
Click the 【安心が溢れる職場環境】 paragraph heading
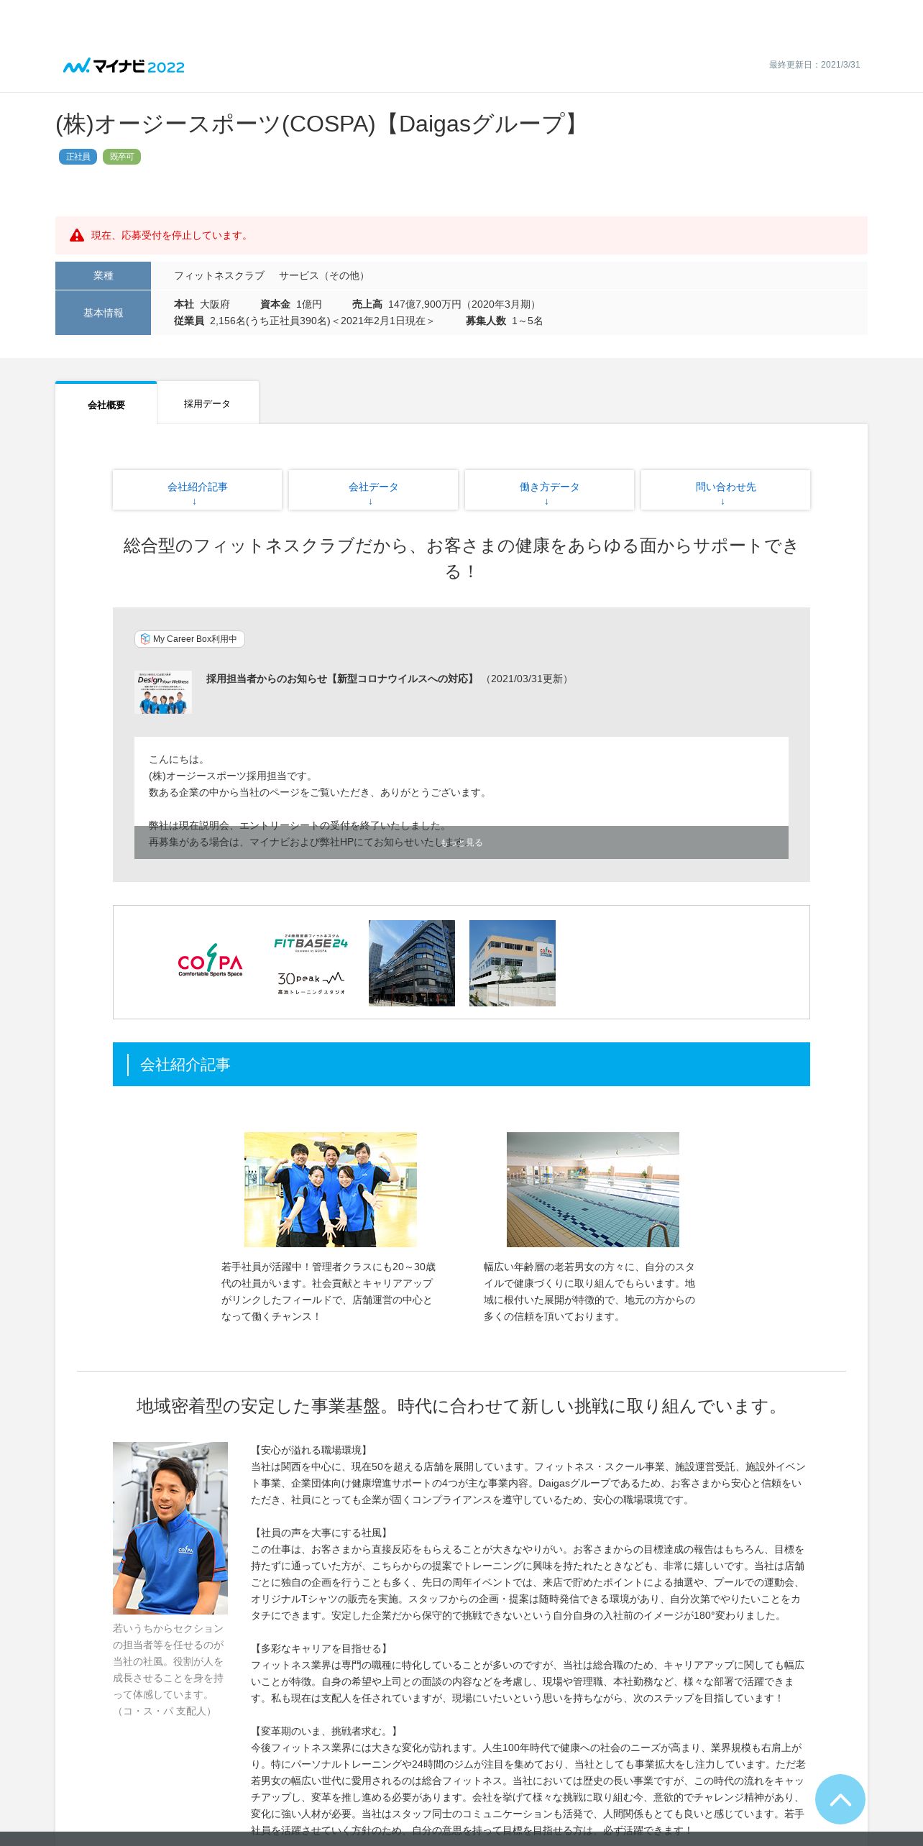point(311,1450)
